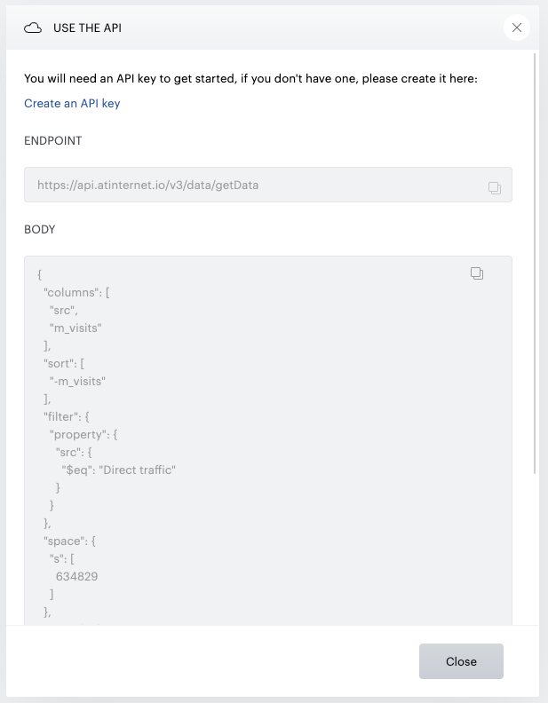Click the "columns" line in body

(75, 292)
